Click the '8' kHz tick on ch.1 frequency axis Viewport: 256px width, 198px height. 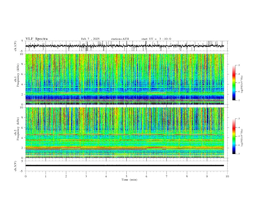[x=23, y=64]
